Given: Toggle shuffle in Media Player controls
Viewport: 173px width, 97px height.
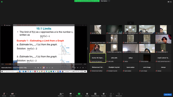Looking at the screenshot, I should click(35, 68).
